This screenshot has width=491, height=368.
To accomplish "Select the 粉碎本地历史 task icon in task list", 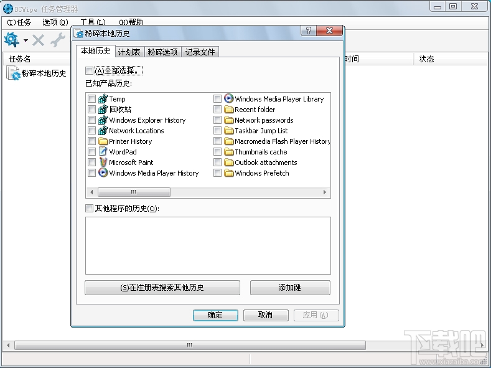I will tap(14, 73).
